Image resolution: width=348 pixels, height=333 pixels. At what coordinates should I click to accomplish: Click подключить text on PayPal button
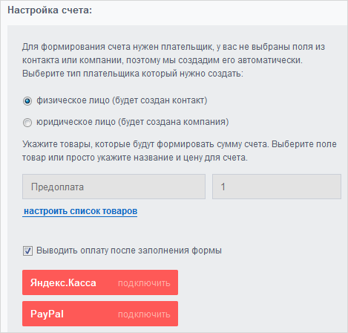(x=144, y=314)
